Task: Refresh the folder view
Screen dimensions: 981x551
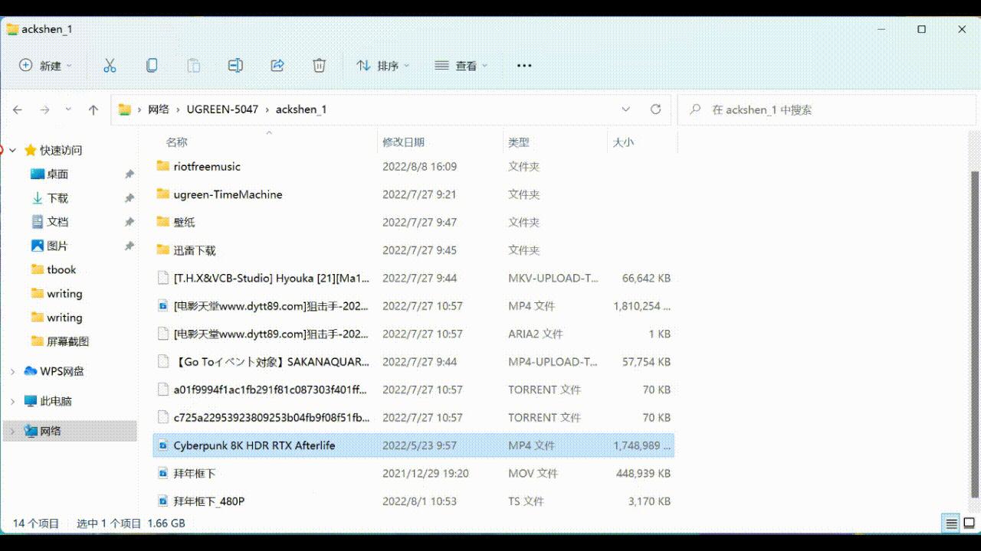Action: 655,109
